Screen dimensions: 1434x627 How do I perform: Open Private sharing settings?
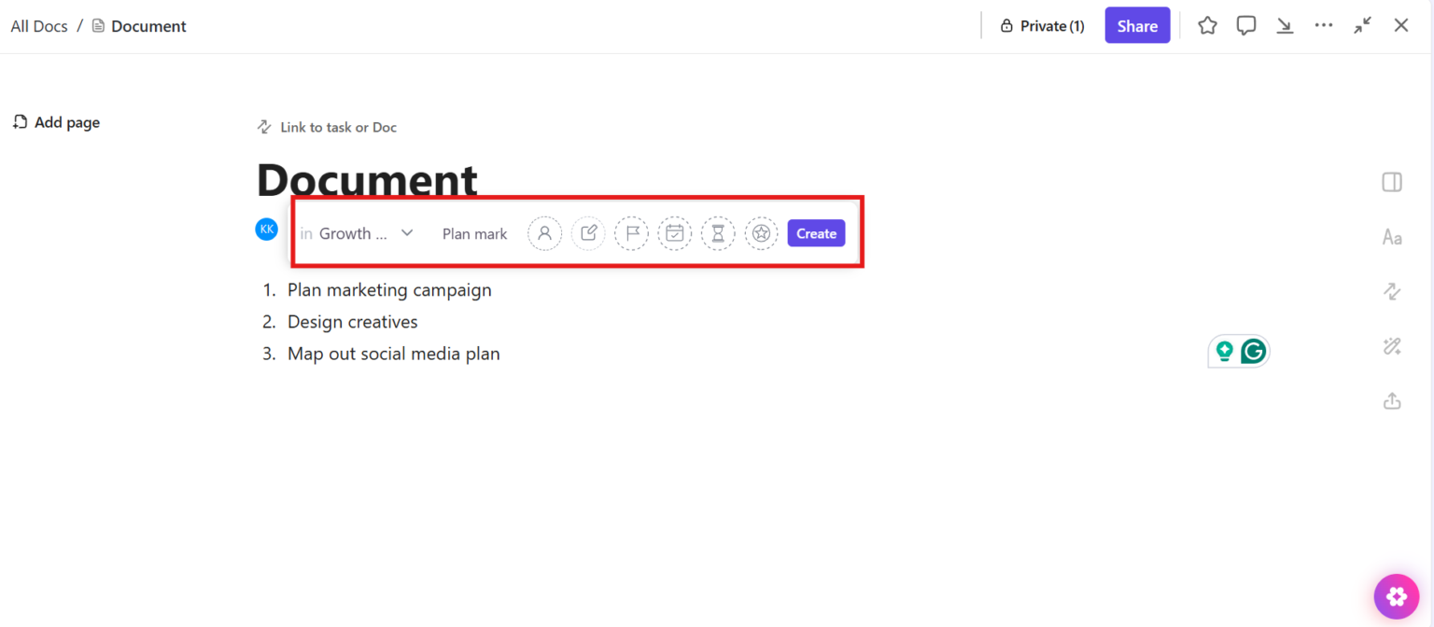(x=1042, y=25)
